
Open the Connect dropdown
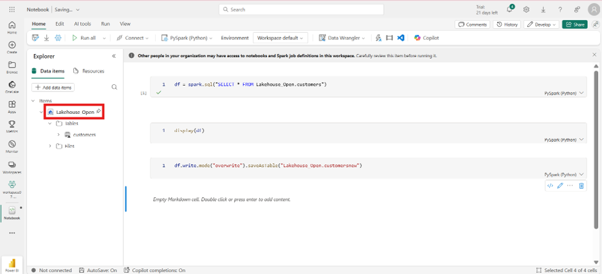(132, 38)
